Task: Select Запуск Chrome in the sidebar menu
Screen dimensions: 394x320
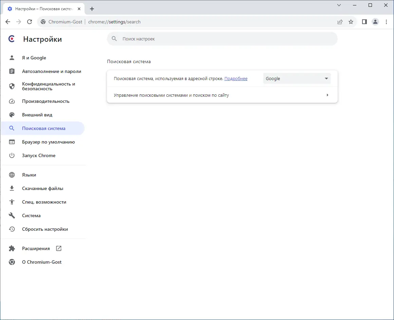Action: click(x=38, y=155)
